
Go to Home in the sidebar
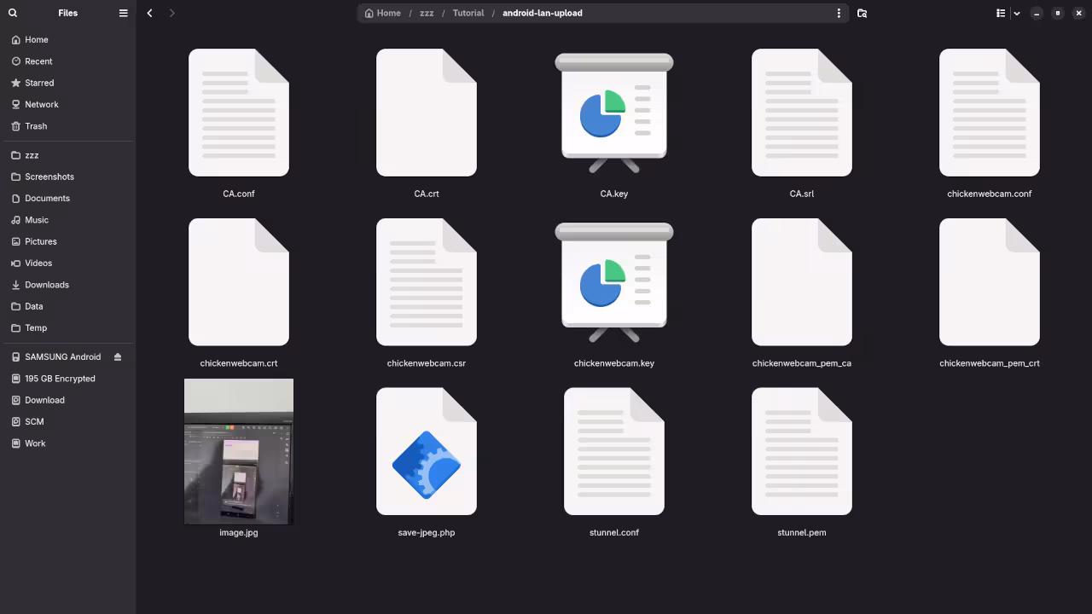(68, 39)
